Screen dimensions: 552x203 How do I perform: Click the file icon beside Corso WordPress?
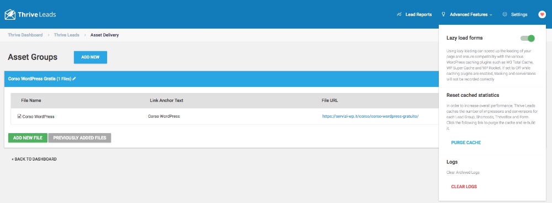coord(19,117)
